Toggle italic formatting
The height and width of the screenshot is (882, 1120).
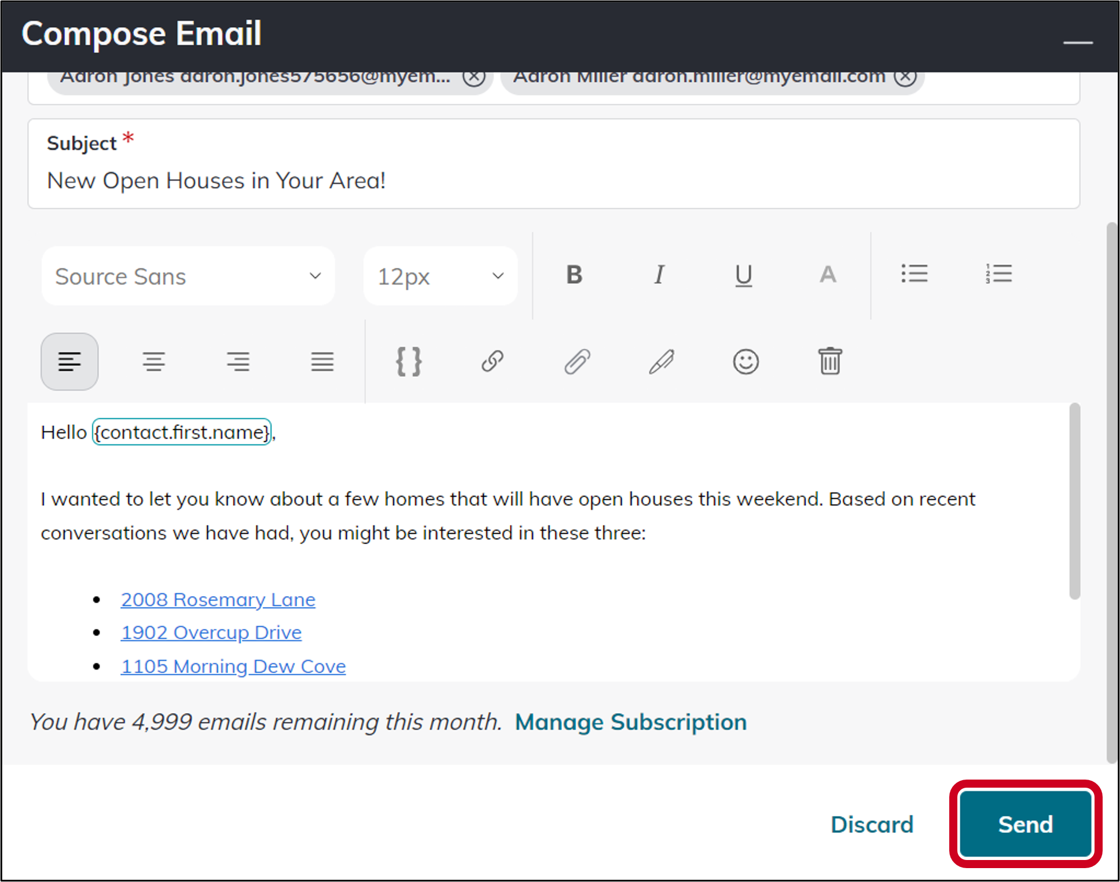(x=659, y=275)
